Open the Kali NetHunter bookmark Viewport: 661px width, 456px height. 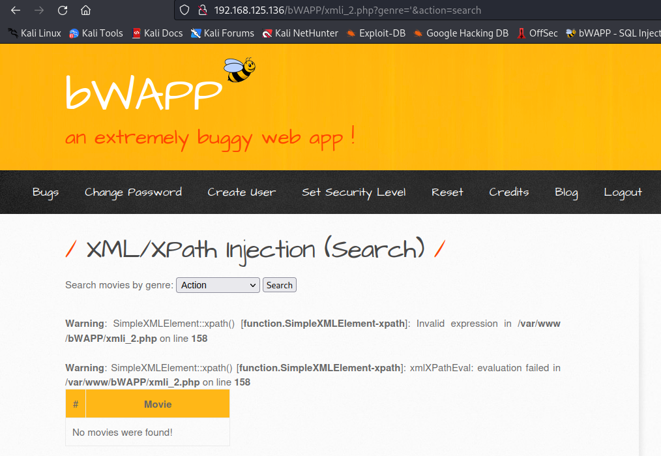(300, 33)
